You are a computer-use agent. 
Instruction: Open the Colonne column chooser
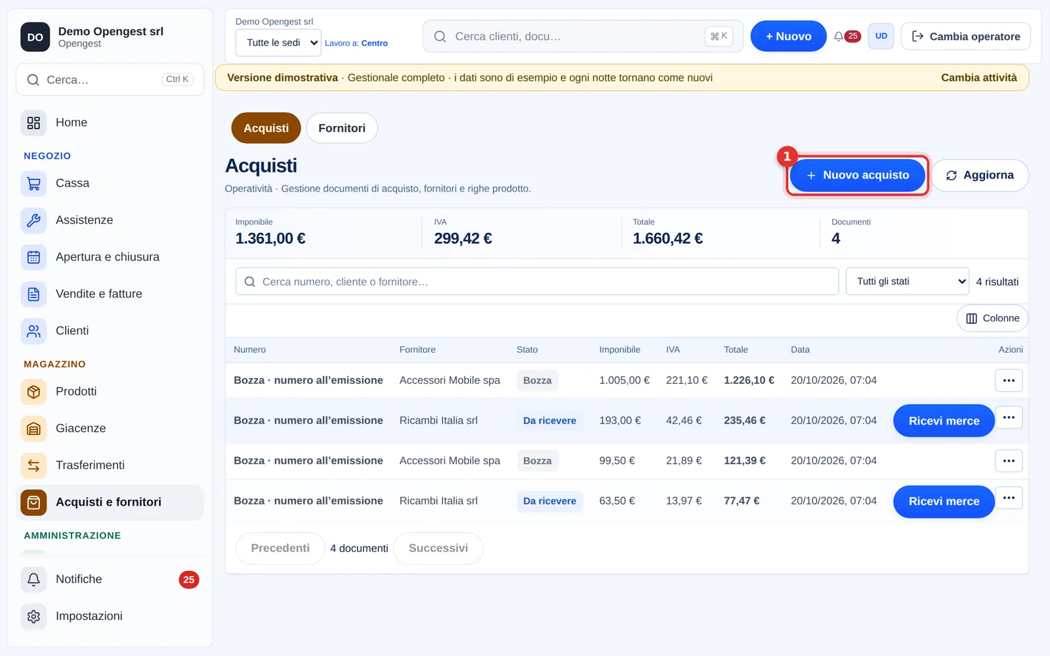pos(992,318)
